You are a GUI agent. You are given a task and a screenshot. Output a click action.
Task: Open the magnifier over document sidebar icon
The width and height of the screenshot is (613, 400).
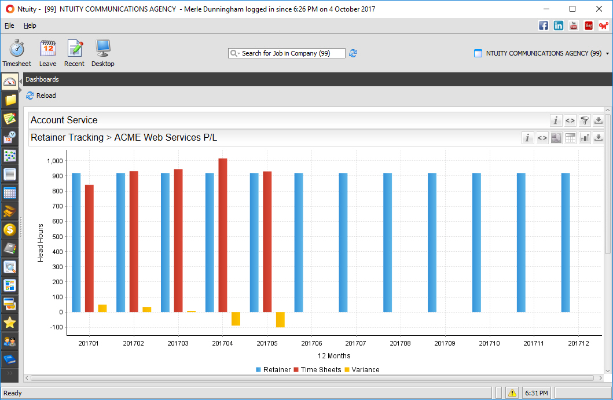[x=10, y=267]
